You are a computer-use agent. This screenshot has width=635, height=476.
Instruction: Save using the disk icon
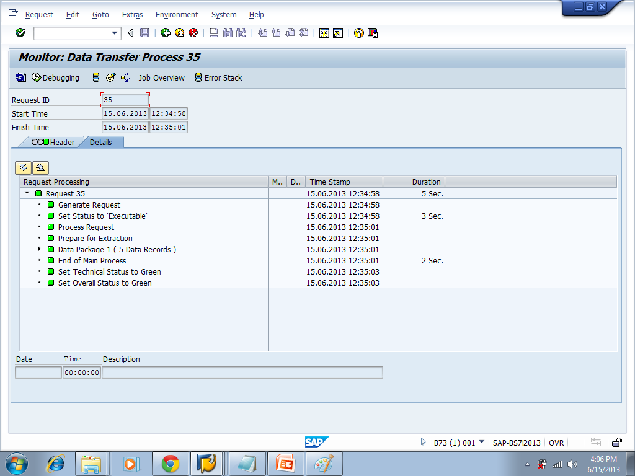tap(146, 33)
